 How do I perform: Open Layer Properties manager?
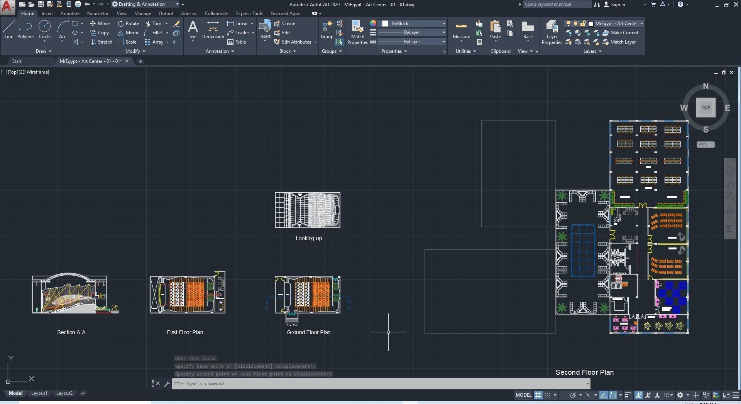[x=552, y=32]
